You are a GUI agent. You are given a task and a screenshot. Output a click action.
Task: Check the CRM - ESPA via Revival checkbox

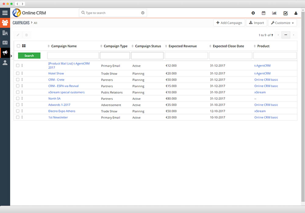[18, 86]
